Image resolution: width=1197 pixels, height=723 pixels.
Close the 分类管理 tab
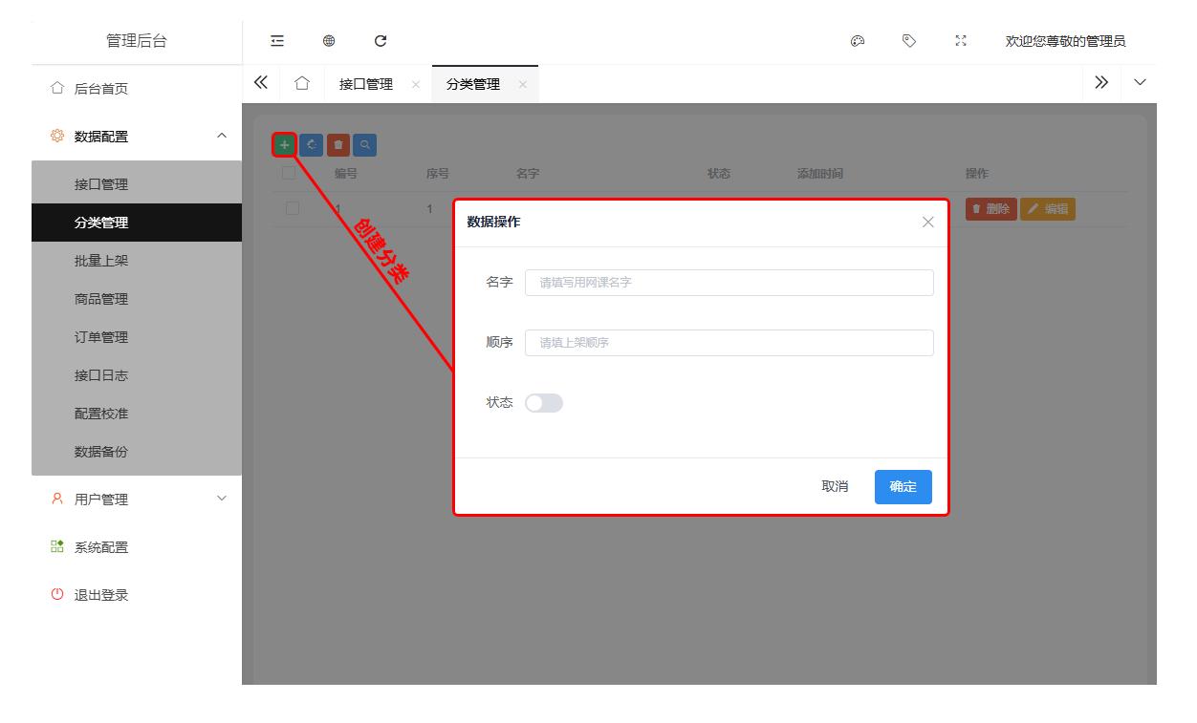pyautogui.click(x=523, y=84)
